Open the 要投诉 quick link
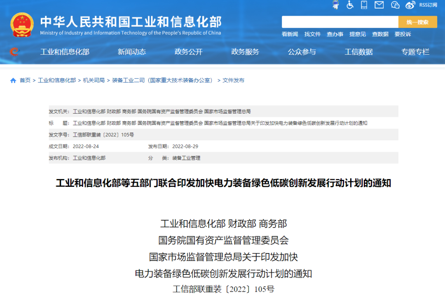The width and height of the screenshot is (445, 307). pos(403,34)
